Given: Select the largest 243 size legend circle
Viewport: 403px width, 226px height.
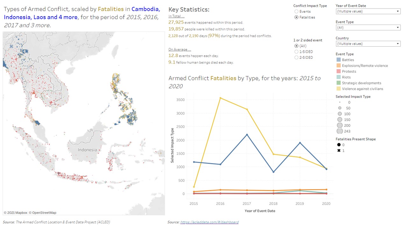Looking at the screenshot, I should (340, 131).
